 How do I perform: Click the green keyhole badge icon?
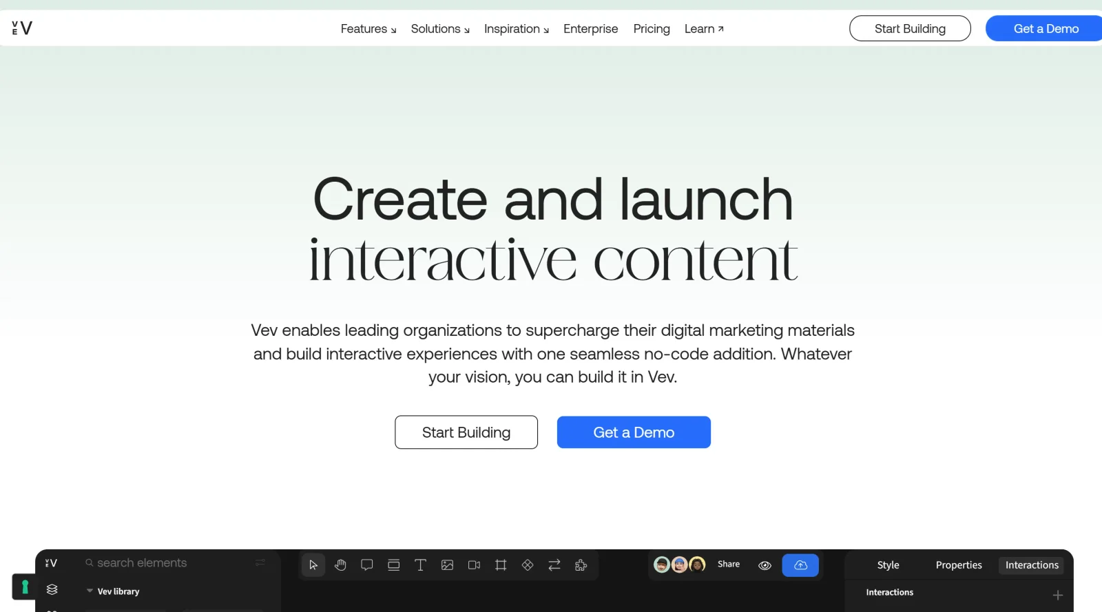25,587
